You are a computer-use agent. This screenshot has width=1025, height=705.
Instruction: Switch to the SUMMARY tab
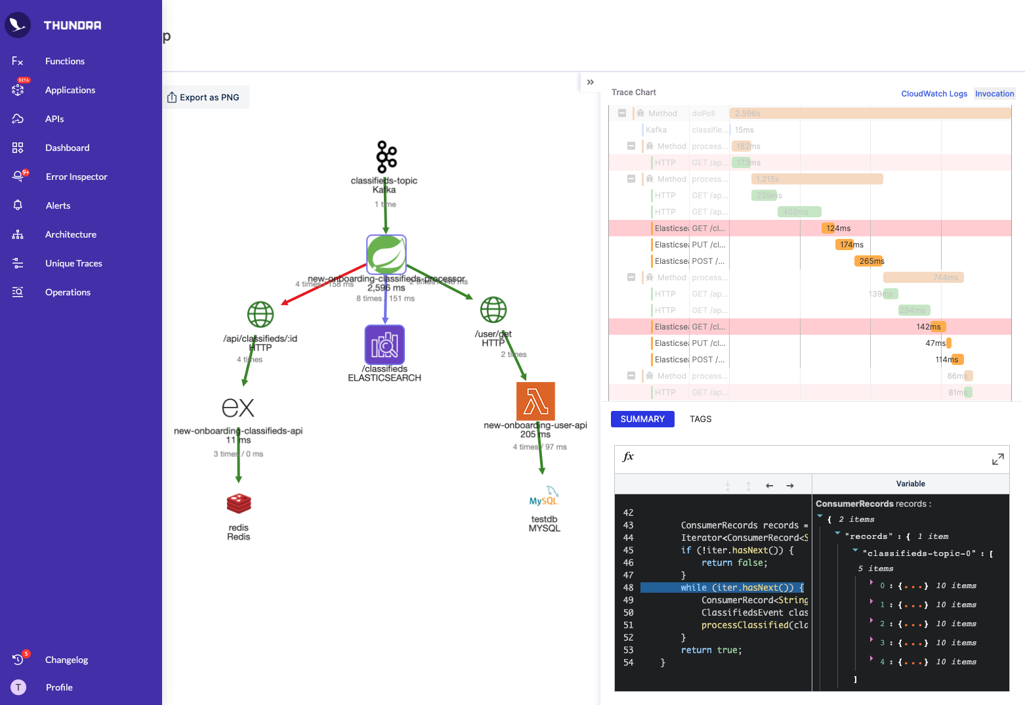[642, 419]
